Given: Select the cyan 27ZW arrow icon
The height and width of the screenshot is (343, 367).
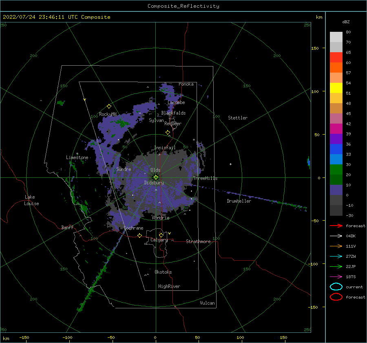Looking at the screenshot, I should pyautogui.click(x=336, y=257).
